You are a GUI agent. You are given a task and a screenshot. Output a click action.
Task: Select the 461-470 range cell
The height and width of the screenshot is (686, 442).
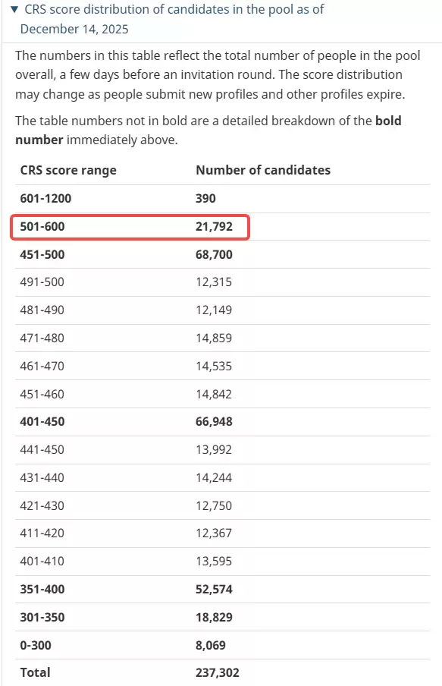tap(42, 367)
